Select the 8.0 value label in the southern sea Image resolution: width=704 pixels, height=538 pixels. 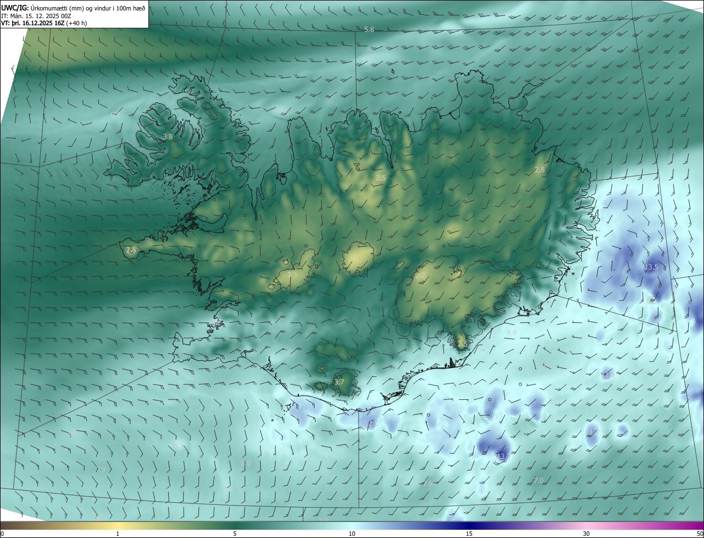(x=246, y=463)
